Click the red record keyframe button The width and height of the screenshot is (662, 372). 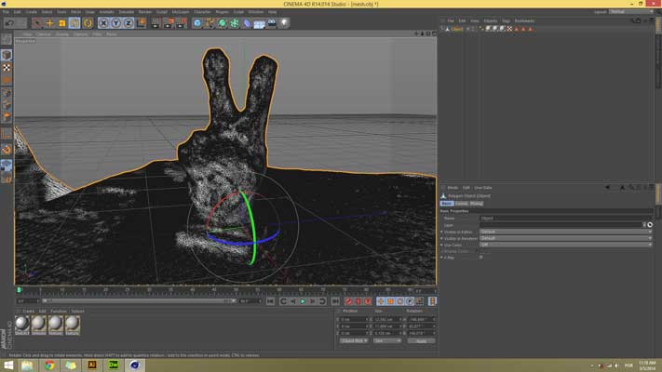pyautogui.click(x=348, y=301)
